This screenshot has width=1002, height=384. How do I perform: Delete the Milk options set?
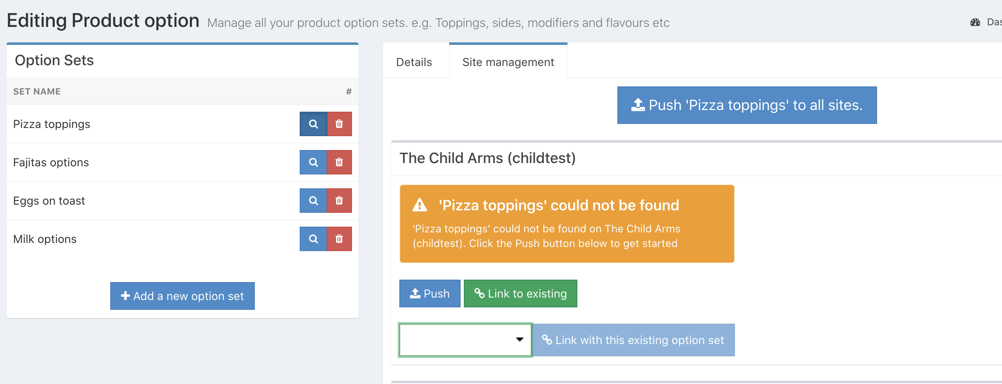[x=339, y=239]
